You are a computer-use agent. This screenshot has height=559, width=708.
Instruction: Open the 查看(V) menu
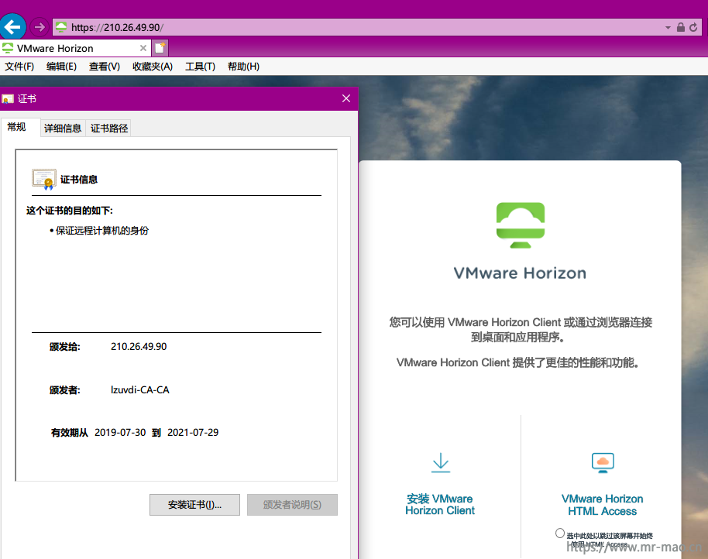105,67
